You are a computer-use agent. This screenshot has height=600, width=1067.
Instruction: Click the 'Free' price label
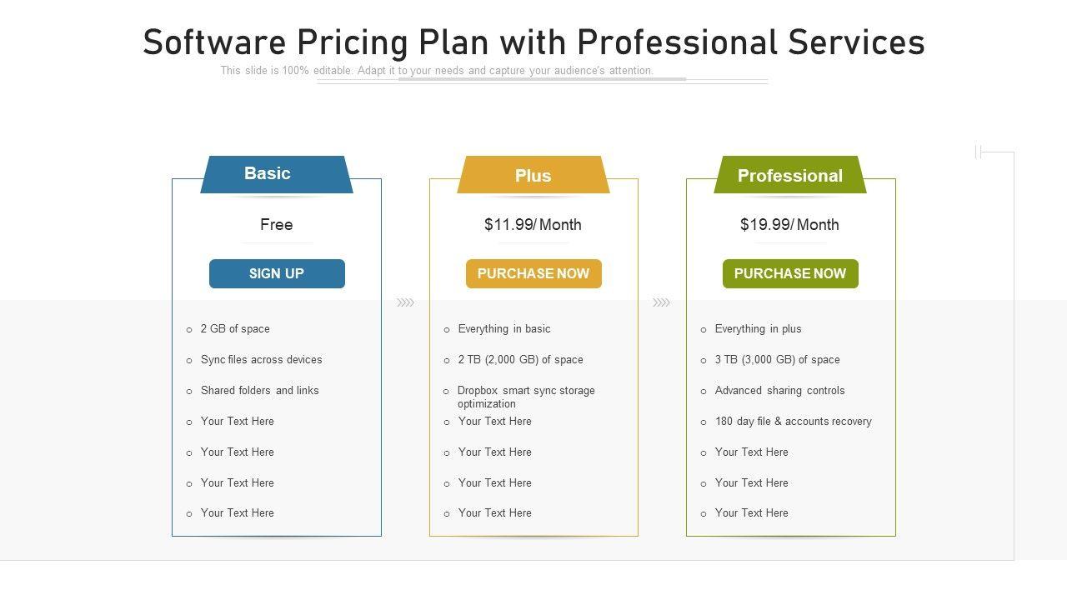[x=276, y=224]
